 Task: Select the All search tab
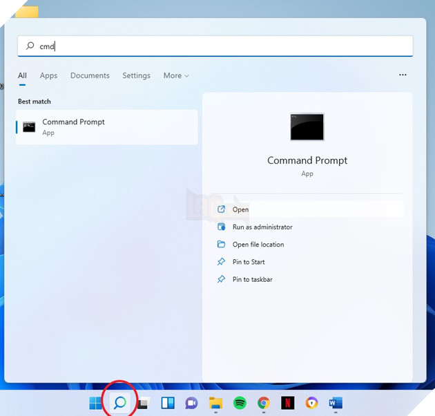pyautogui.click(x=22, y=75)
